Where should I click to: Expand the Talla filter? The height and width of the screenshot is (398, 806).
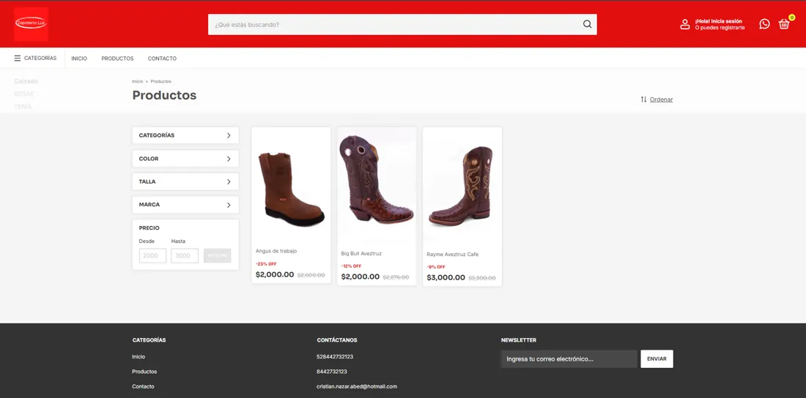tap(185, 181)
